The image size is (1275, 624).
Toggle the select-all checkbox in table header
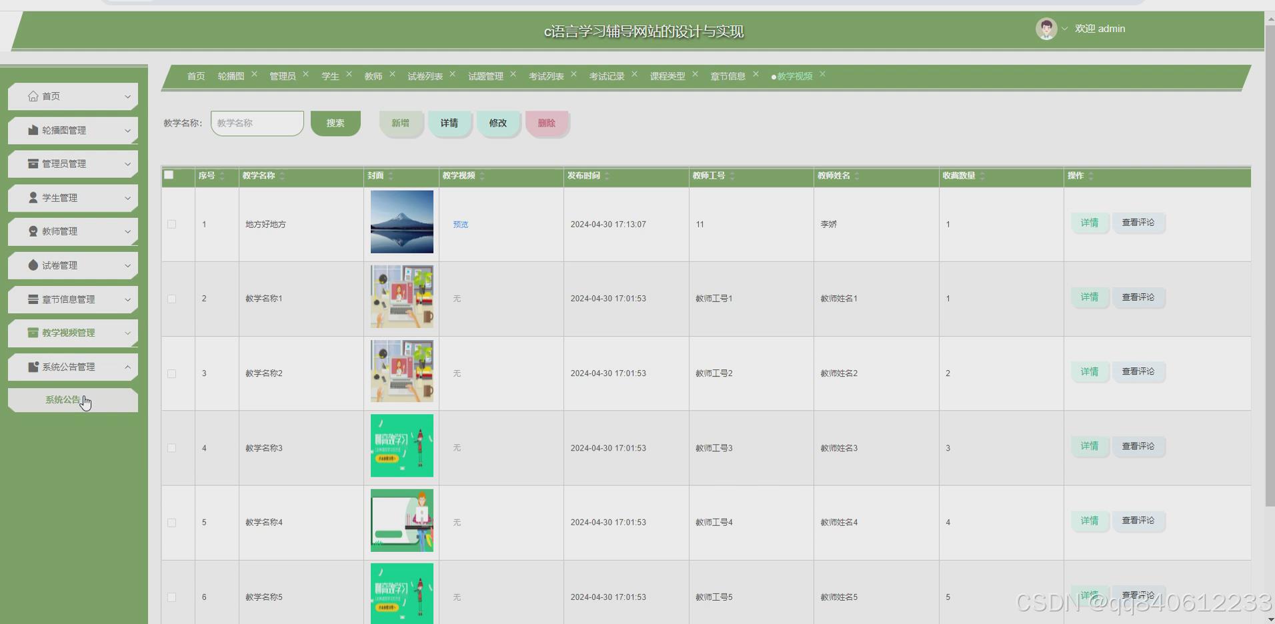click(169, 175)
